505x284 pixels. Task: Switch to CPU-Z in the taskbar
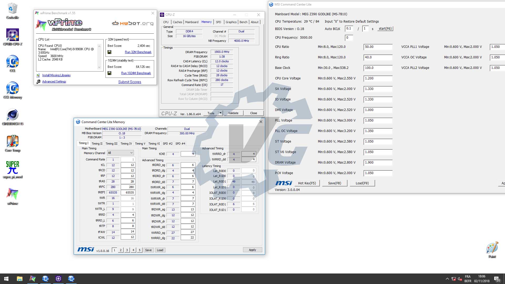(58, 279)
